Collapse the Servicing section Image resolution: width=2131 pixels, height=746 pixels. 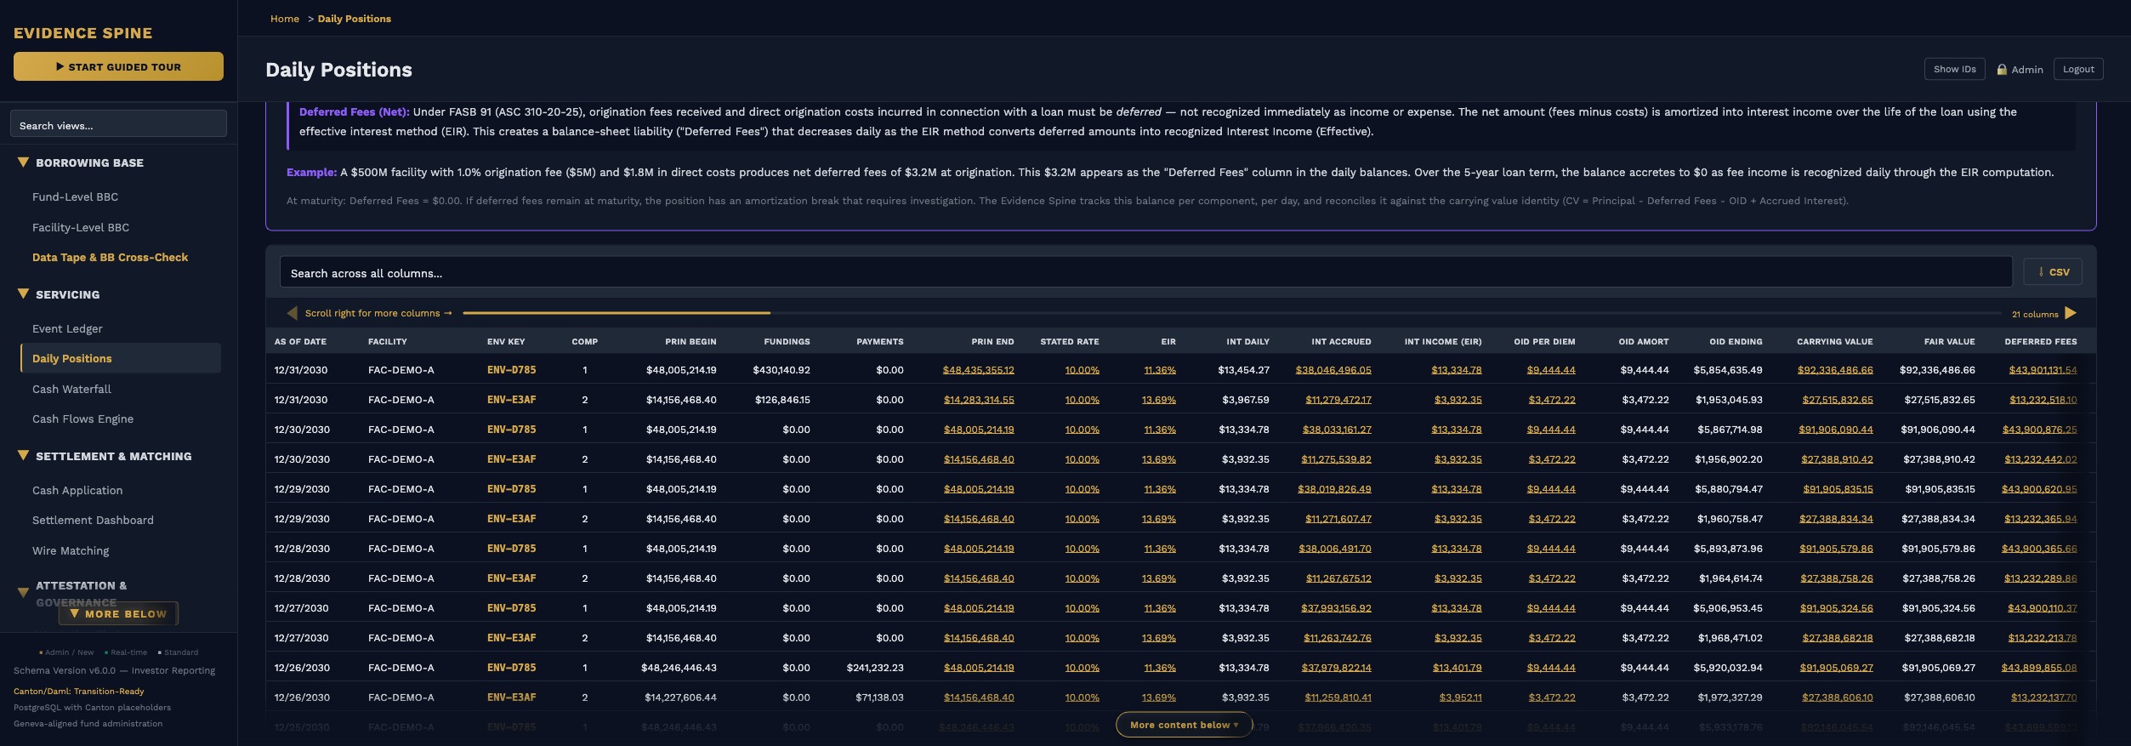click(23, 294)
